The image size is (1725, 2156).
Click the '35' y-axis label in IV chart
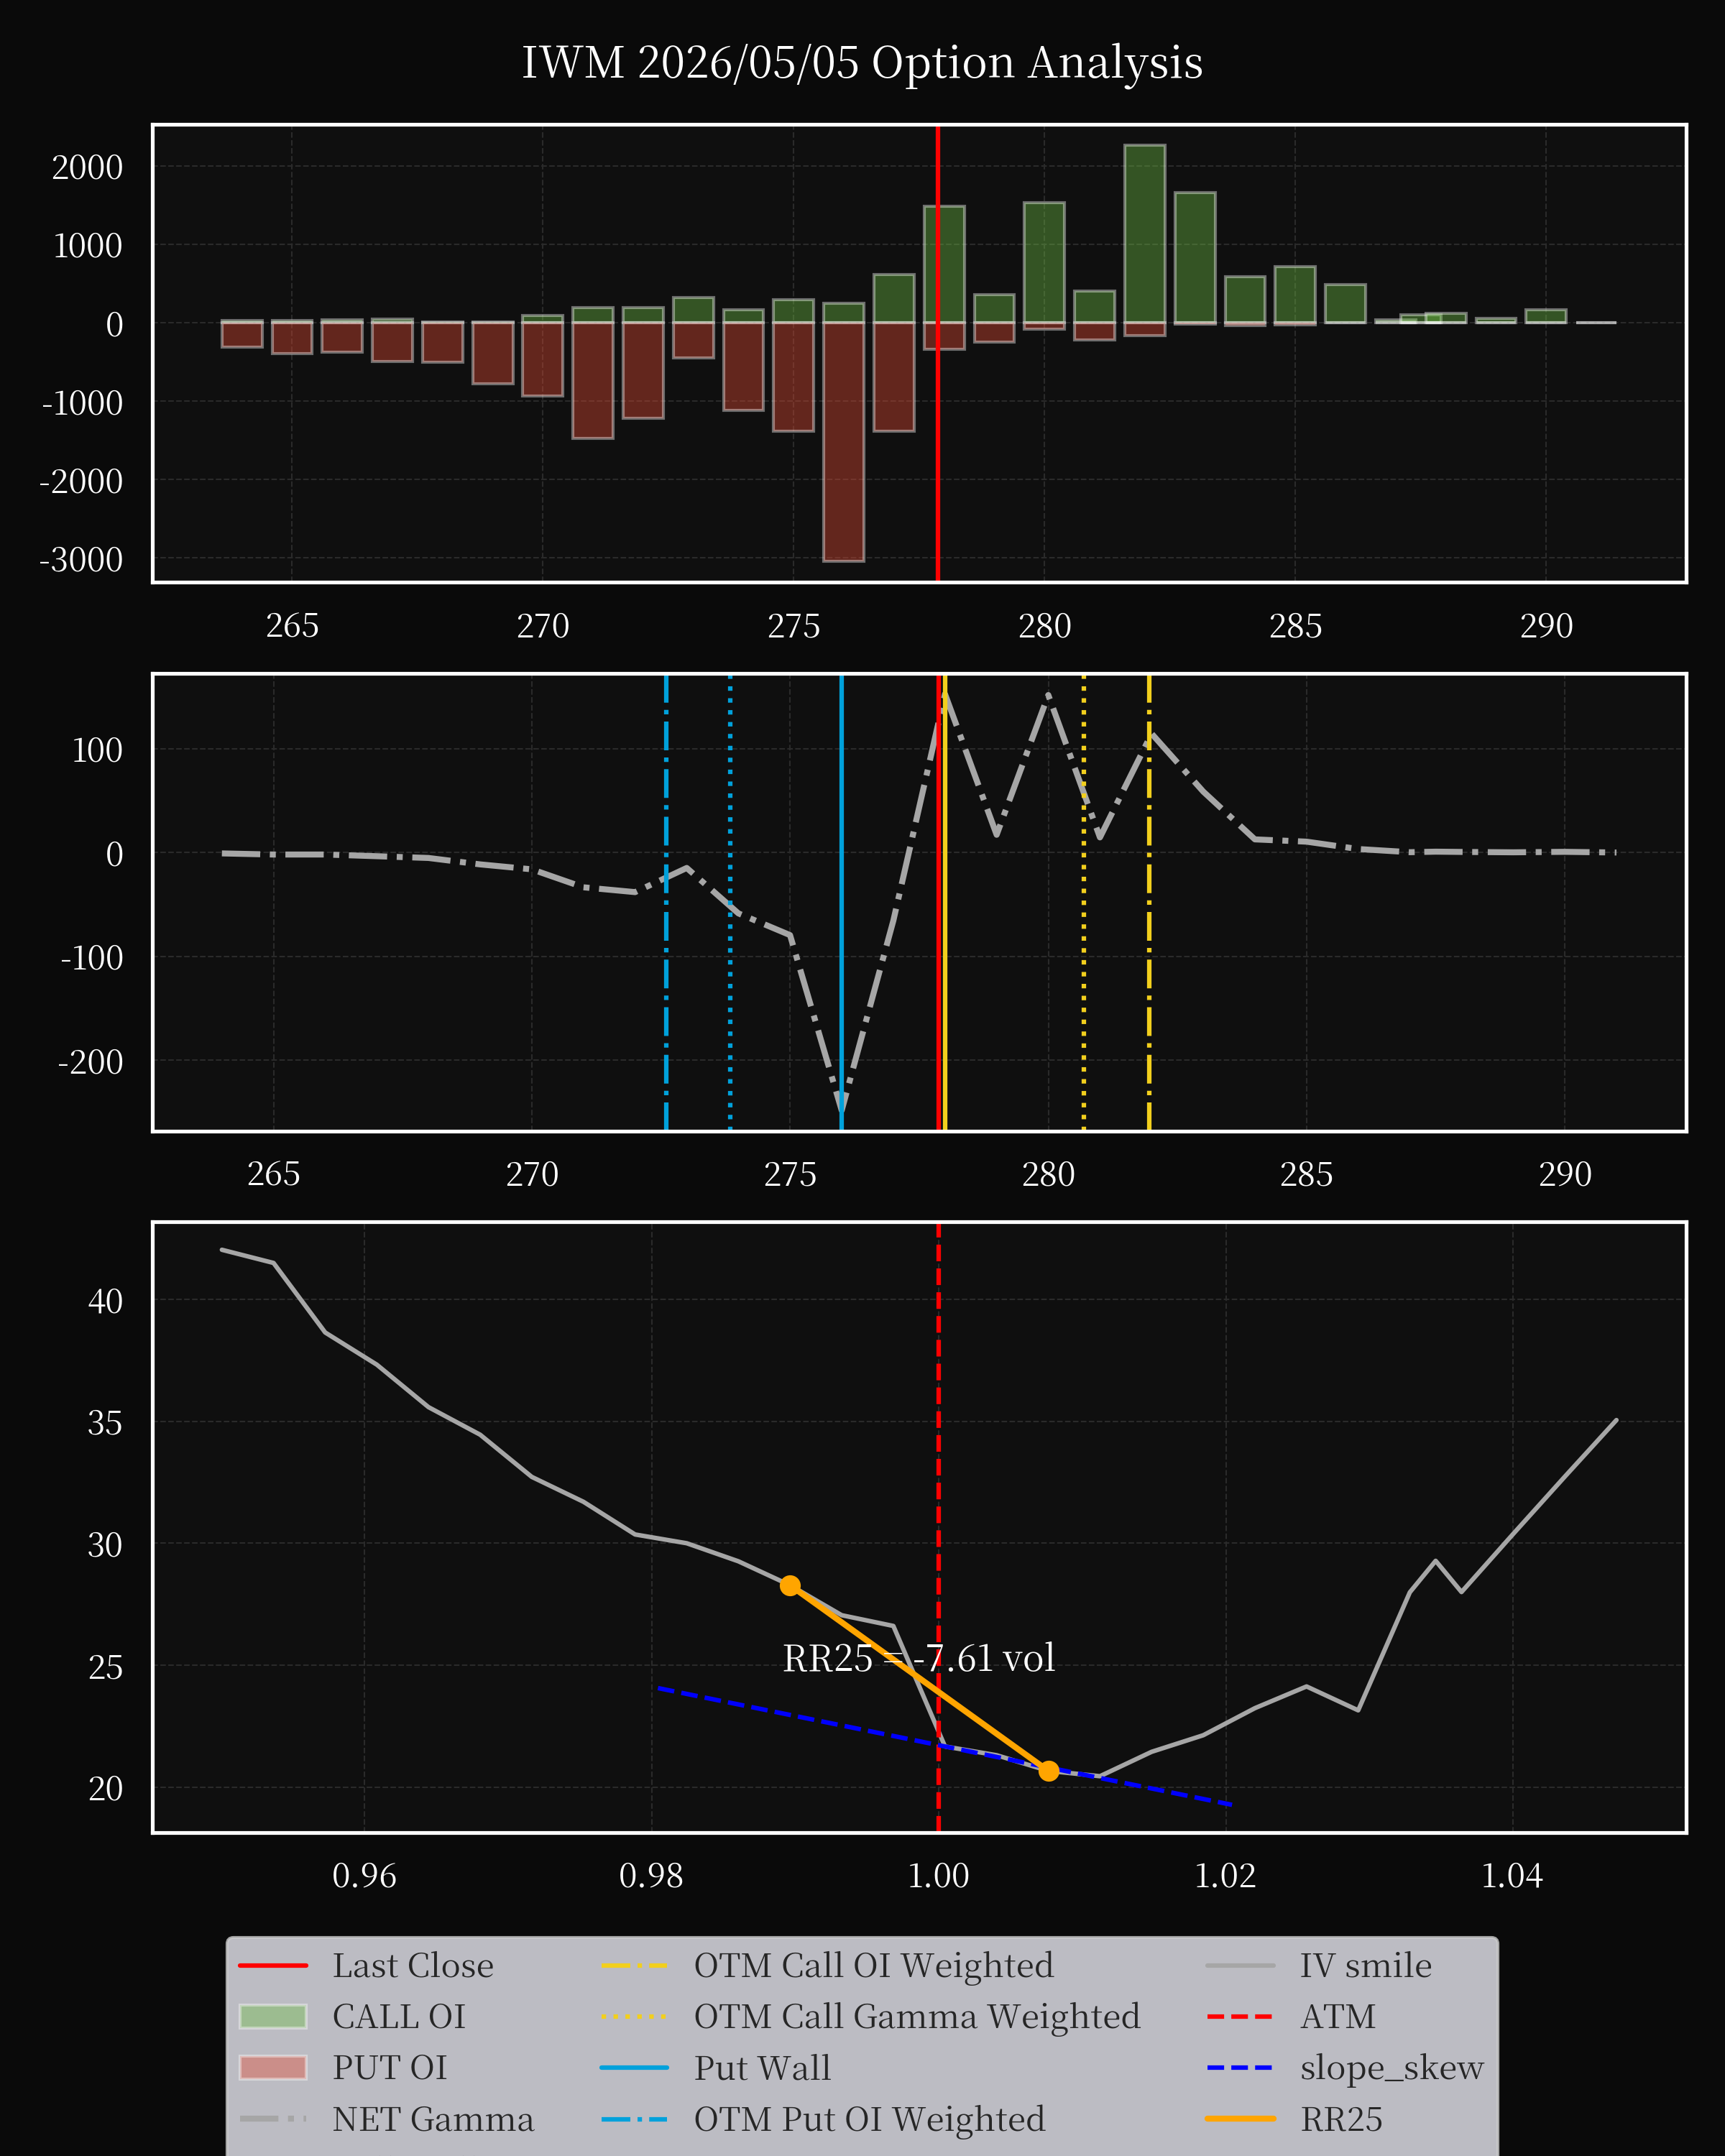tap(105, 1422)
